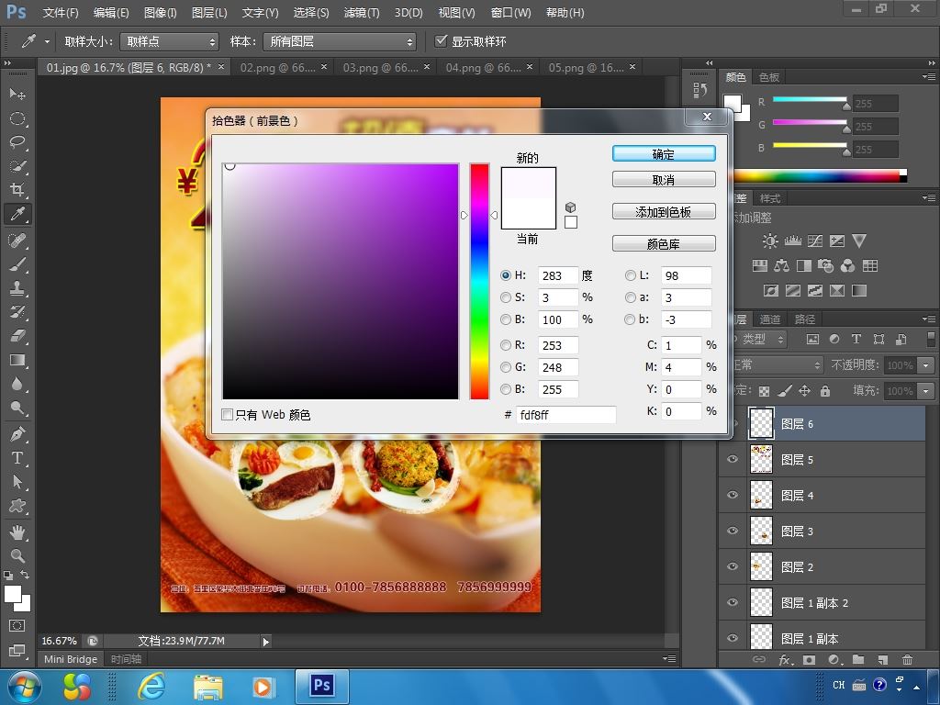Hide 图层 5 with its eye icon
The image size is (940, 705).
point(733,459)
